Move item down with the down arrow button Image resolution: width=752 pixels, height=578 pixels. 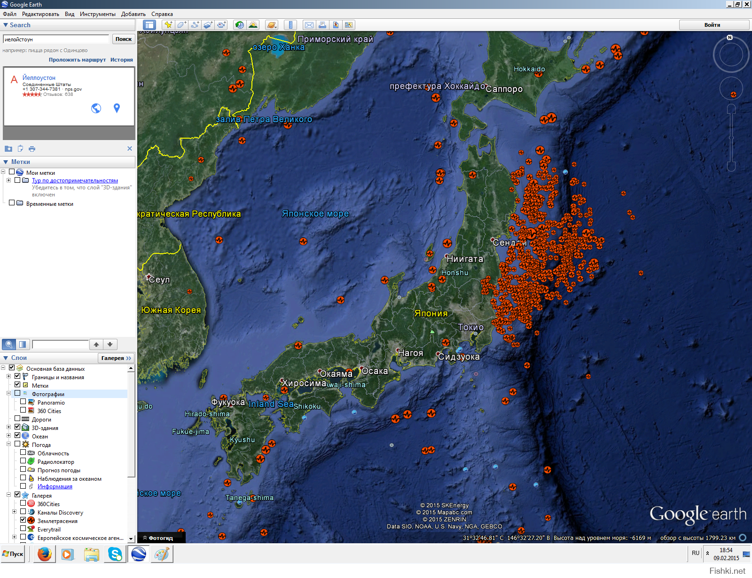(110, 344)
